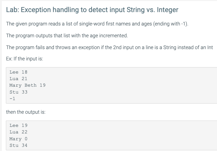Image resolution: width=217 pixels, height=151 pixels.
Task: Click the "Stu 34" output line
Action: [18, 145]
